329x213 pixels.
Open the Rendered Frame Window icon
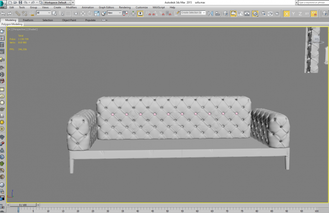[x=270, y=14]
